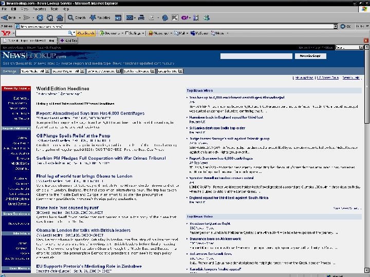Image resolution: width=370 pixels, height=277 pixels.
Task: Click the United Kingdom region edition link
Action: (x=17, y=199)
